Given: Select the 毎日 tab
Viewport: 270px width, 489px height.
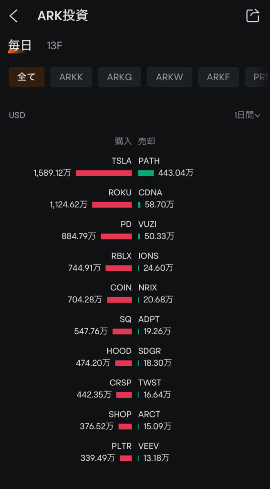Looking at the screenshot, I should (20, 45).
